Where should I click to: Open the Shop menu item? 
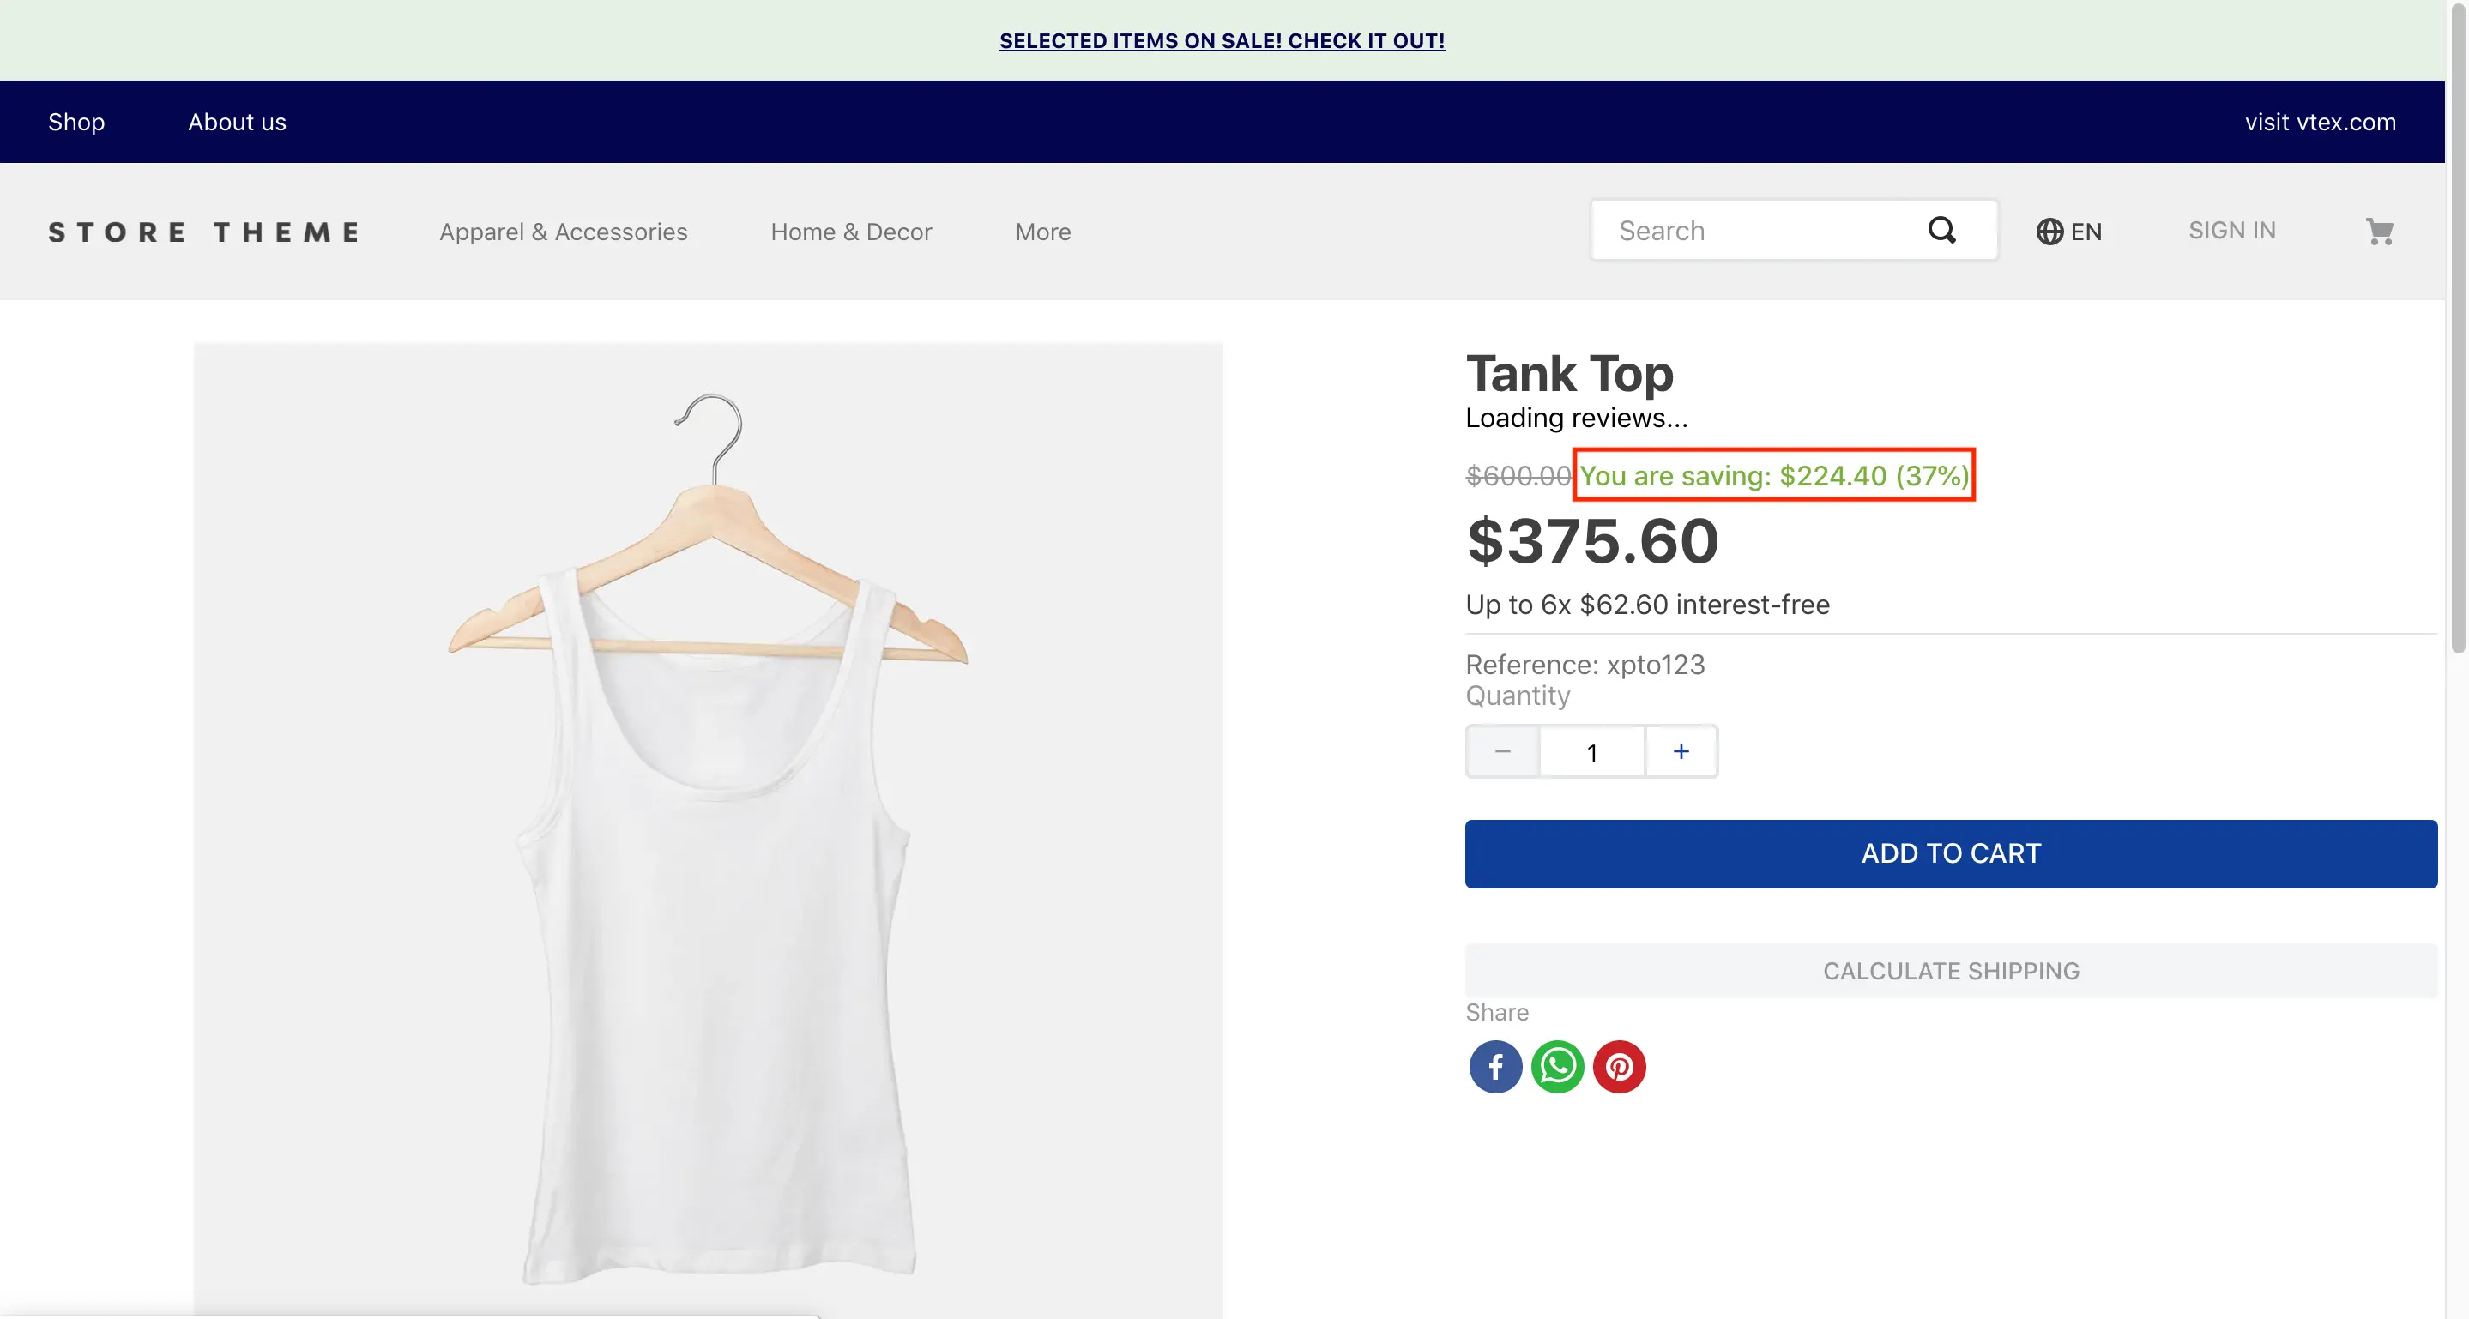[x=76, y=122]
